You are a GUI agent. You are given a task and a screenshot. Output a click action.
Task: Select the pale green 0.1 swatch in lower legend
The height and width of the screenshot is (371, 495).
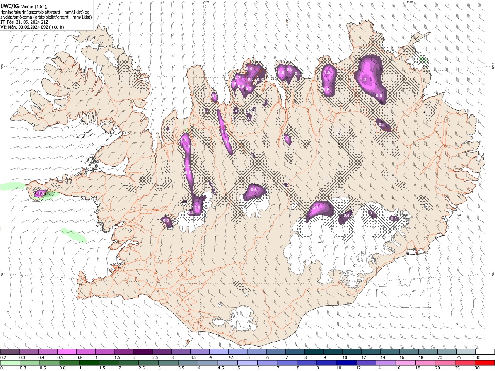pyautogui.click(x=10, y=362)
